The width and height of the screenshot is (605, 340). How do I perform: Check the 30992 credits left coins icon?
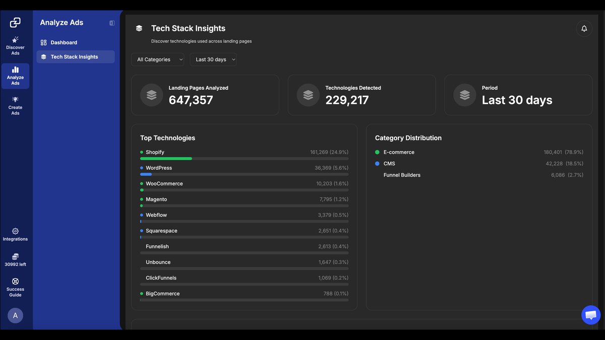click(15, 256)
